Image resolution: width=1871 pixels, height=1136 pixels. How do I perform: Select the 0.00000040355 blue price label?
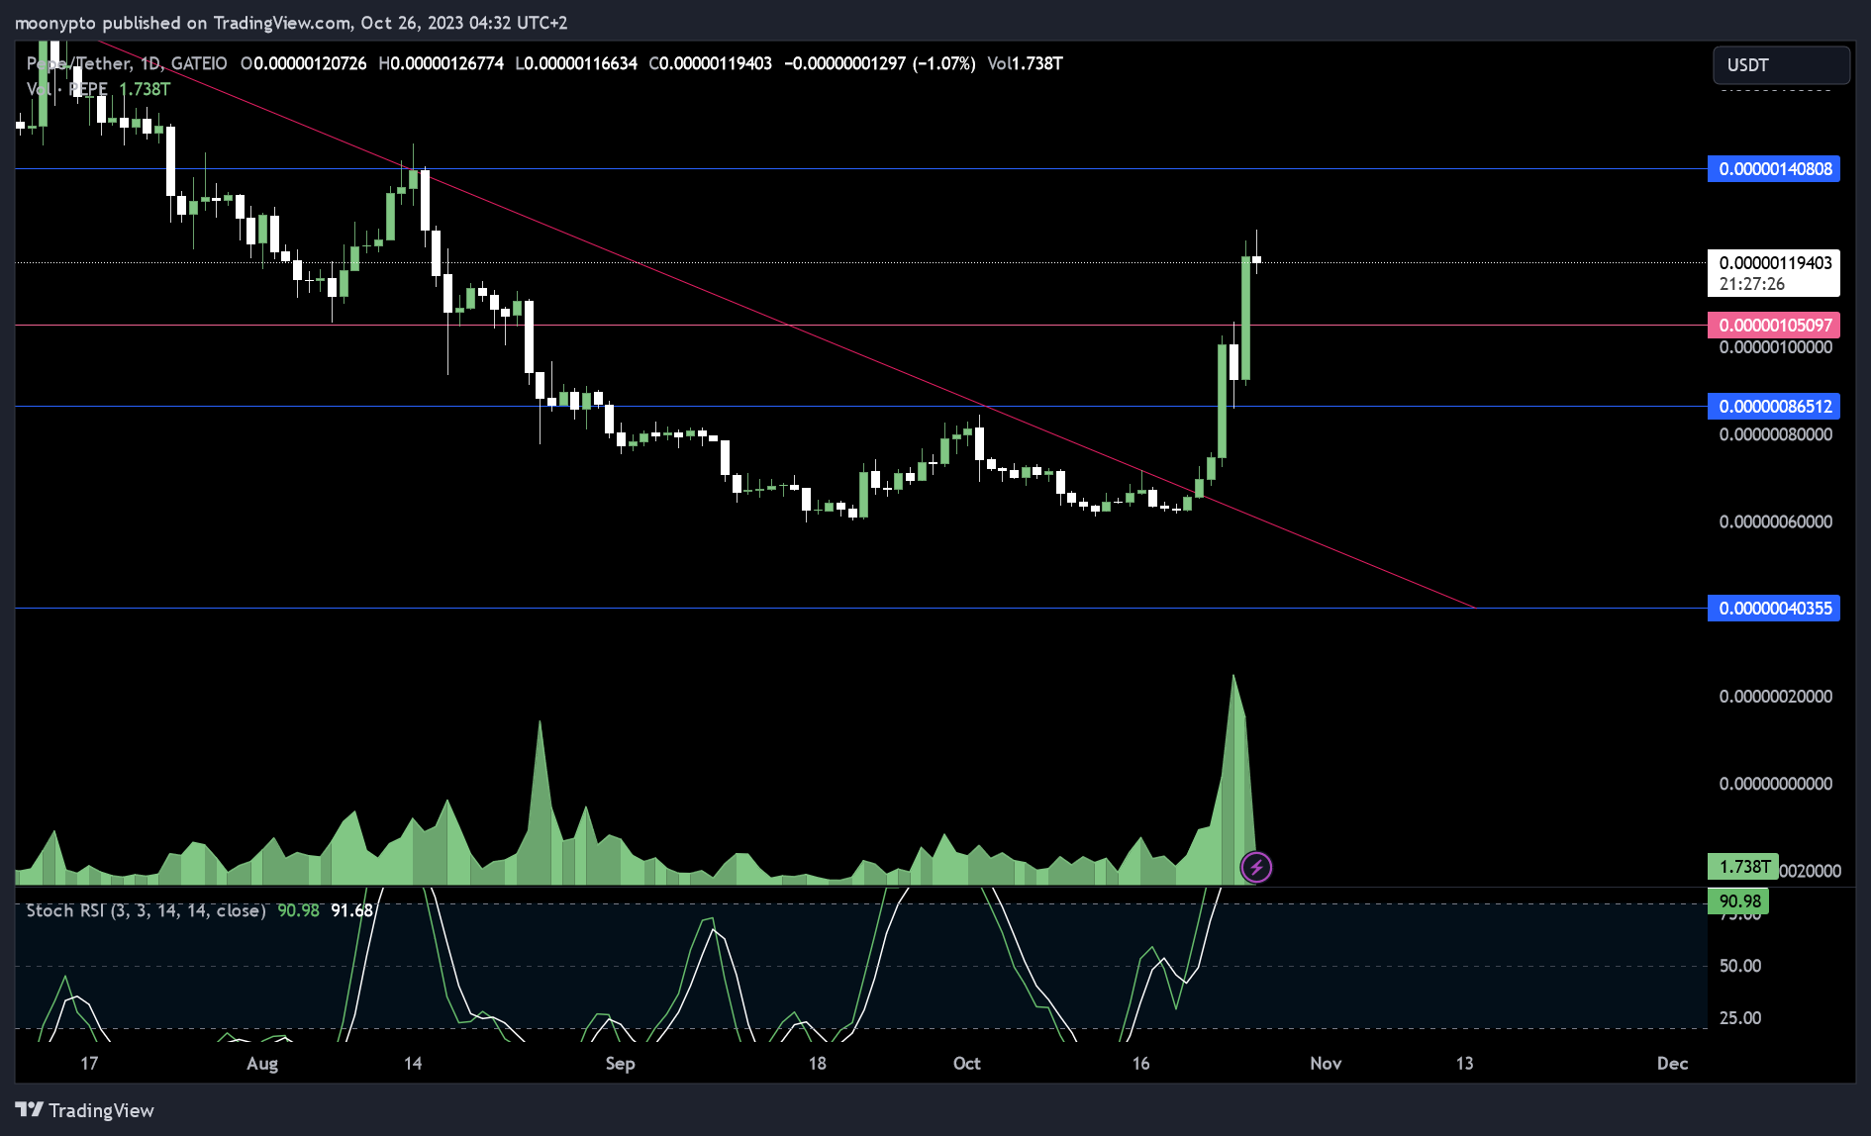click(x=1774, y=609)
